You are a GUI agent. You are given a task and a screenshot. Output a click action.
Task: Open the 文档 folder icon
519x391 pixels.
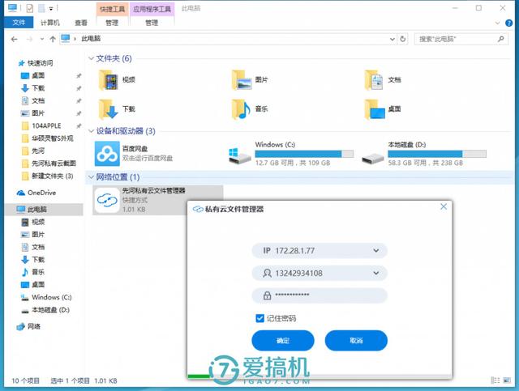click(374, 80)
